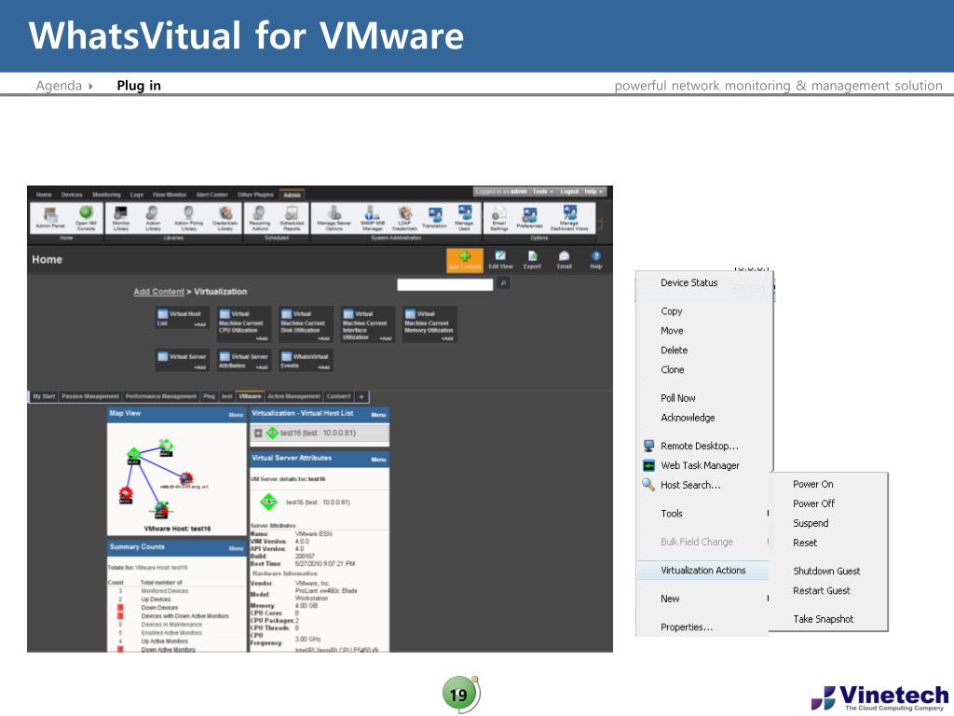Add new dashboard tab with plus
This screenshot has height=716, width=954.
coord(361,396)
